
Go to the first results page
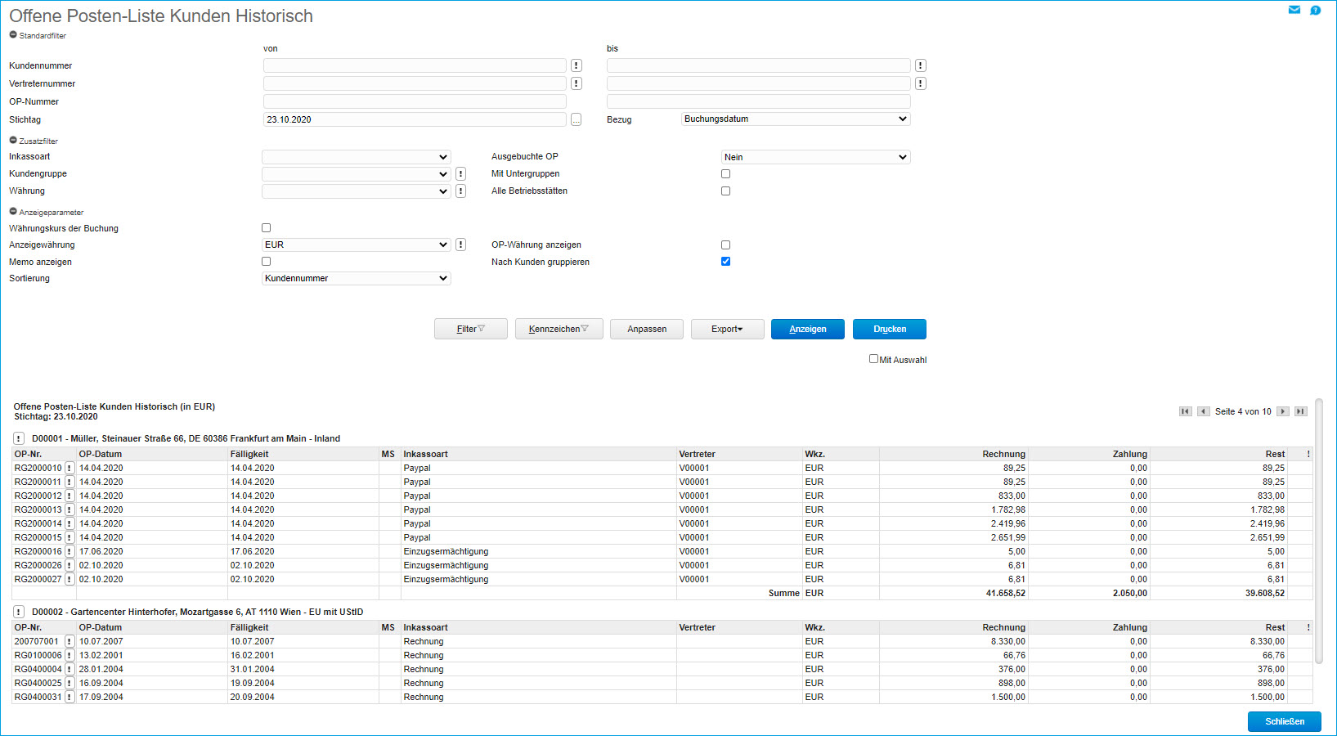[x=1185, y=411]
